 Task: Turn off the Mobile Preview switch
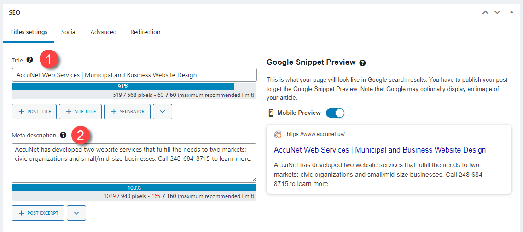[x=335, y=113]
